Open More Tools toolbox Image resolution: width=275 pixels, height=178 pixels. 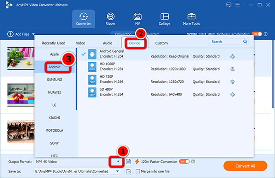191,19
